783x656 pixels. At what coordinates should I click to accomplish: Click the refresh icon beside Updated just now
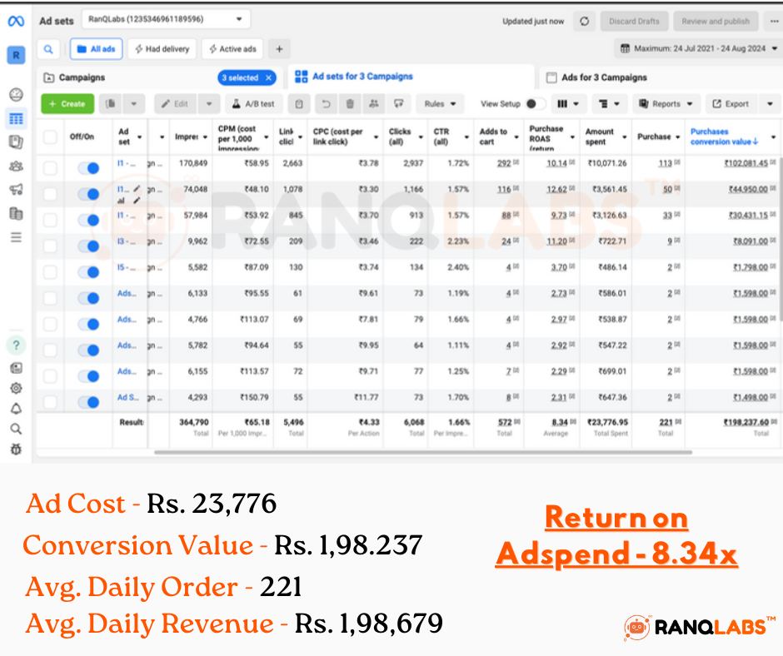click(x=584, y=21)
